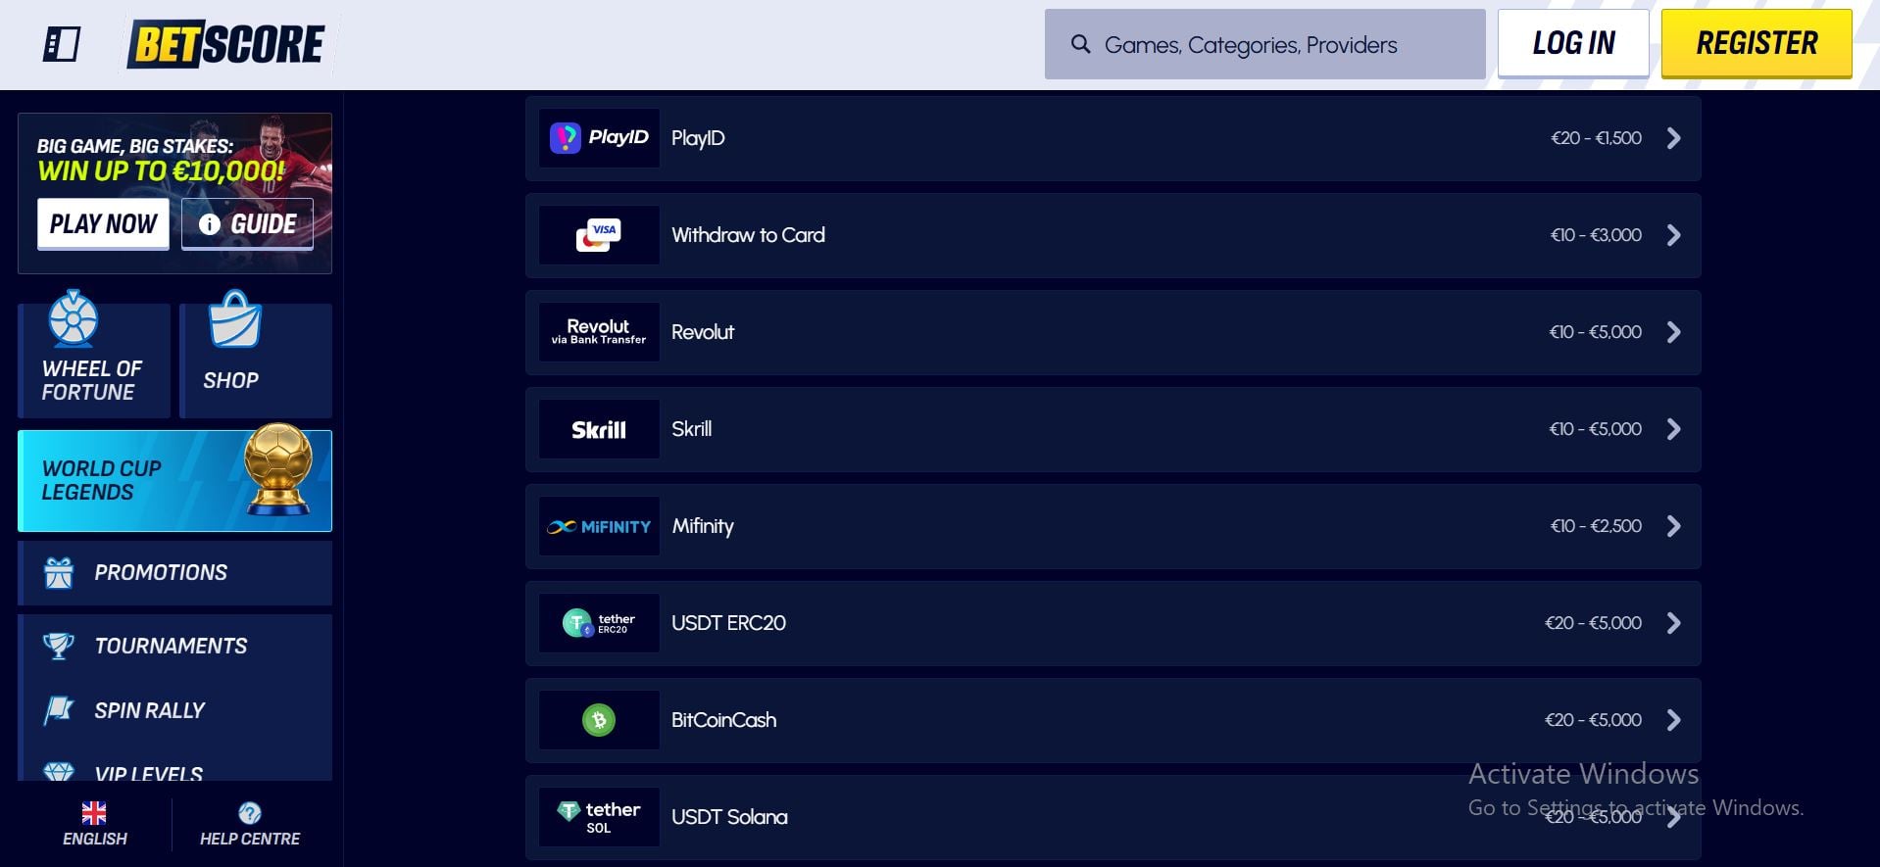
Task: Click the Wheel of Fortune wheel icon
Action: (x=74, y=318)
